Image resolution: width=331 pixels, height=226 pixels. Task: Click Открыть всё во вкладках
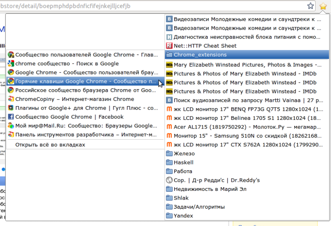[86, 145]
